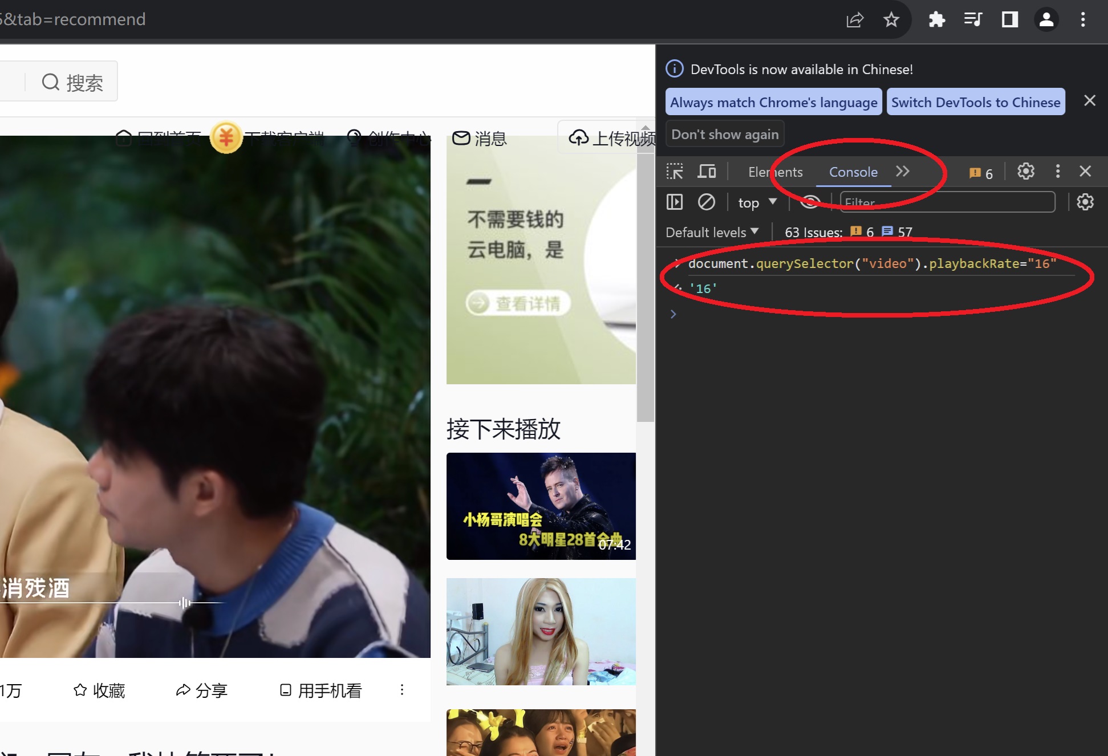Close the DevTools panel
This screenshot has height=756, width=1108.
tap(1085, 172)
